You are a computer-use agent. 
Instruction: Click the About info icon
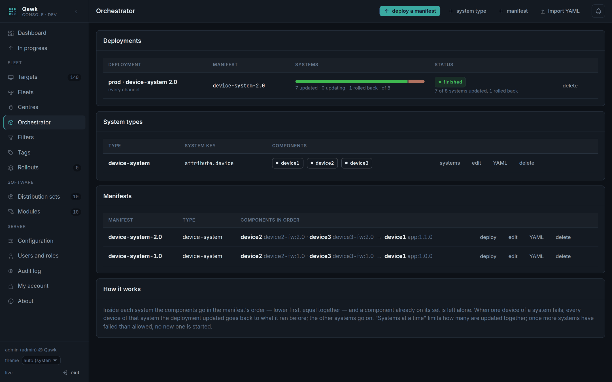coord(11,301)
